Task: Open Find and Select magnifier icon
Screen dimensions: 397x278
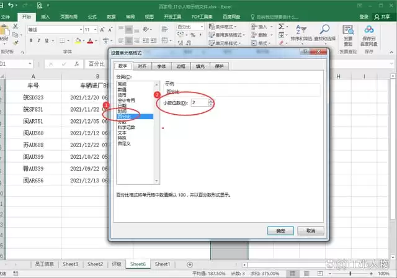Action: [324, 29]
